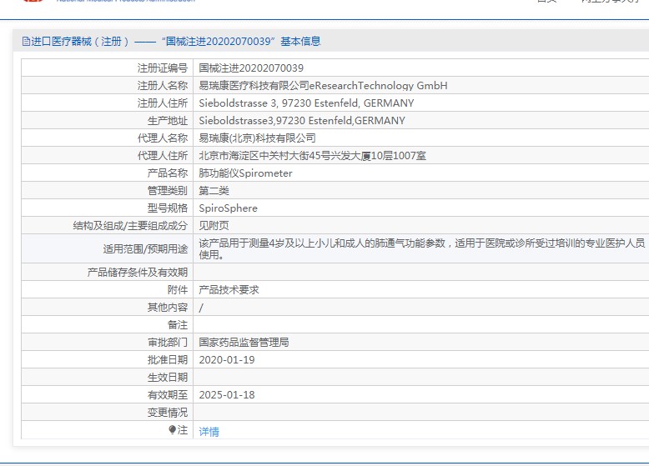Click registration number 国械注进20202070039 in table
This screenshot has height=466, width=649.
[x=251, y=68]
